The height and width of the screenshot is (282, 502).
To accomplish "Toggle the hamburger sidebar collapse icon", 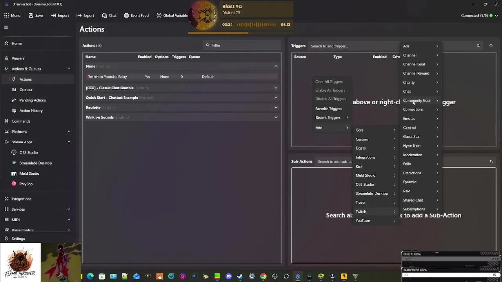I will (6, 27).
